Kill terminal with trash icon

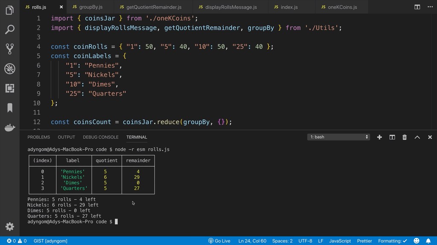coord(405,137)
